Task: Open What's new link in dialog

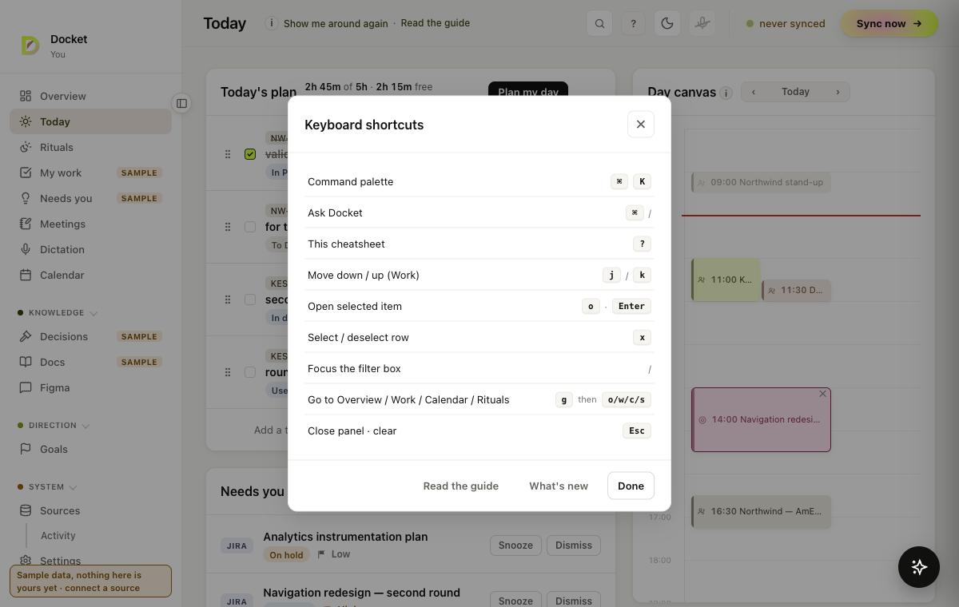Action: tap(559, 486)
